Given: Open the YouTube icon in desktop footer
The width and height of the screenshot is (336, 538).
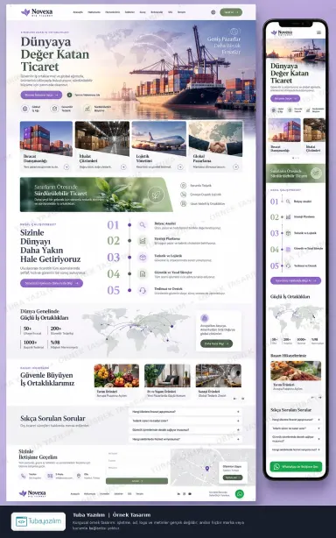Looking at the screenshot, I should [190, 493].
